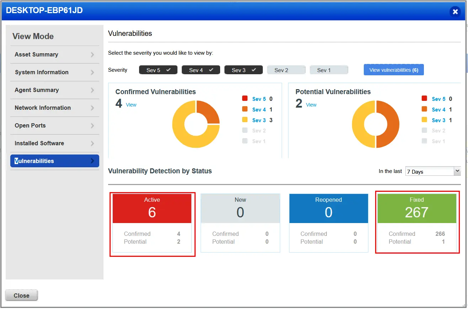
Task: Open the Network Information view
Action: [55, 108]
